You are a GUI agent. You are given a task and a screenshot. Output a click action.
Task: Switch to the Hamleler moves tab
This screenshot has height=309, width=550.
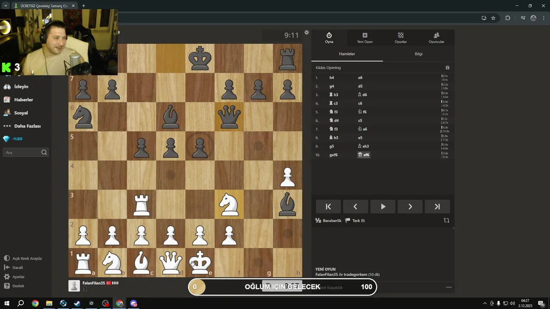pos(347,54)
